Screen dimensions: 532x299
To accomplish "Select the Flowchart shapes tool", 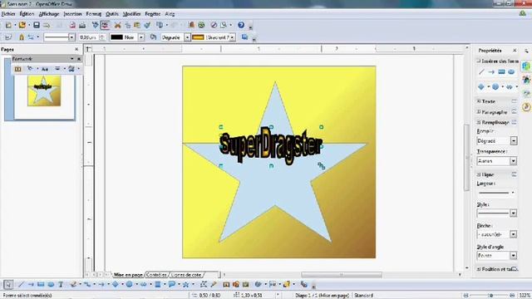I will click(x=158, y=284).
